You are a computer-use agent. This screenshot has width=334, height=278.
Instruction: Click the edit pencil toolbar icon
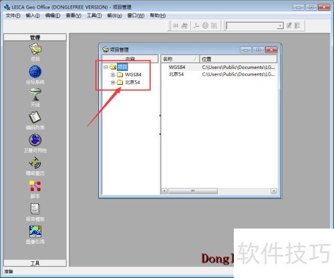(x=289, y=25)
